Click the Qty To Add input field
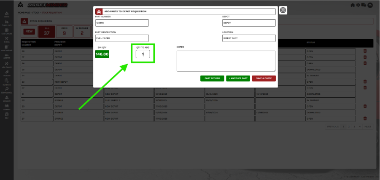The height and width of the screenshot is (180, 380). click(x=143, y=54)
